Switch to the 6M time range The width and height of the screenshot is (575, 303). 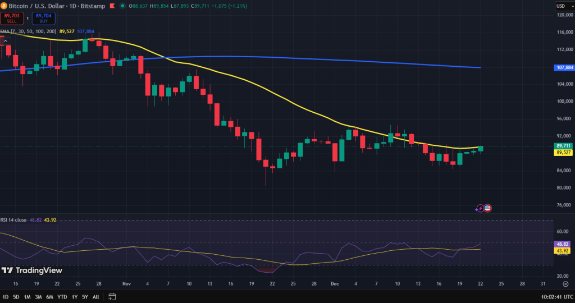(x=49, y=297)
